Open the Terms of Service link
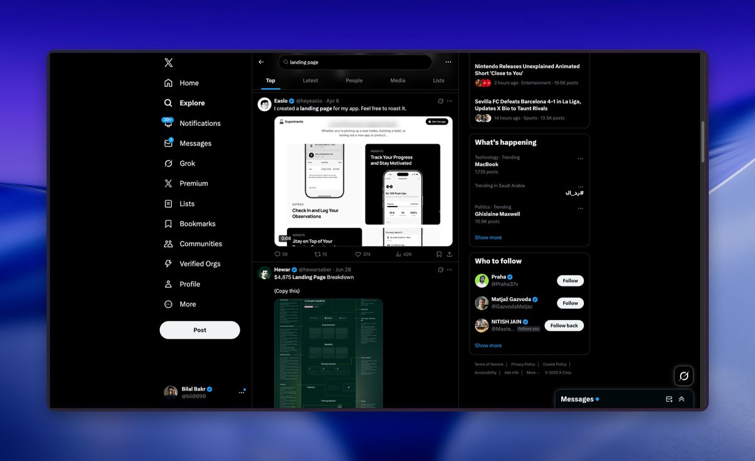The height and width of the screenshot is (461, 755). tap(489, 364)
